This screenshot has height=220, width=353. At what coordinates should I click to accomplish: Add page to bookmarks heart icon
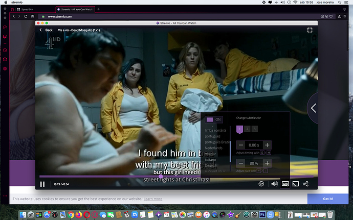[331, 16]
